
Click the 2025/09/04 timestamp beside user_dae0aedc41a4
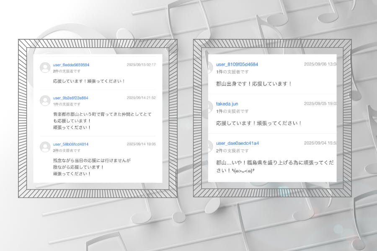(320, 143)
